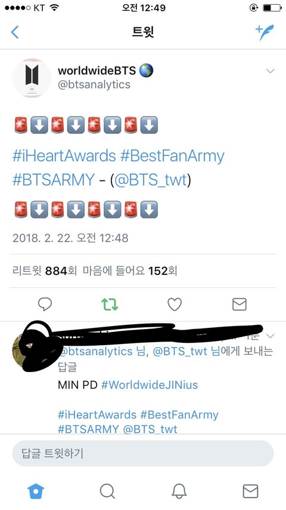Share tweet via envelope message icon
This screenshot has height=510, width=286.
click(x=240, y=305)
